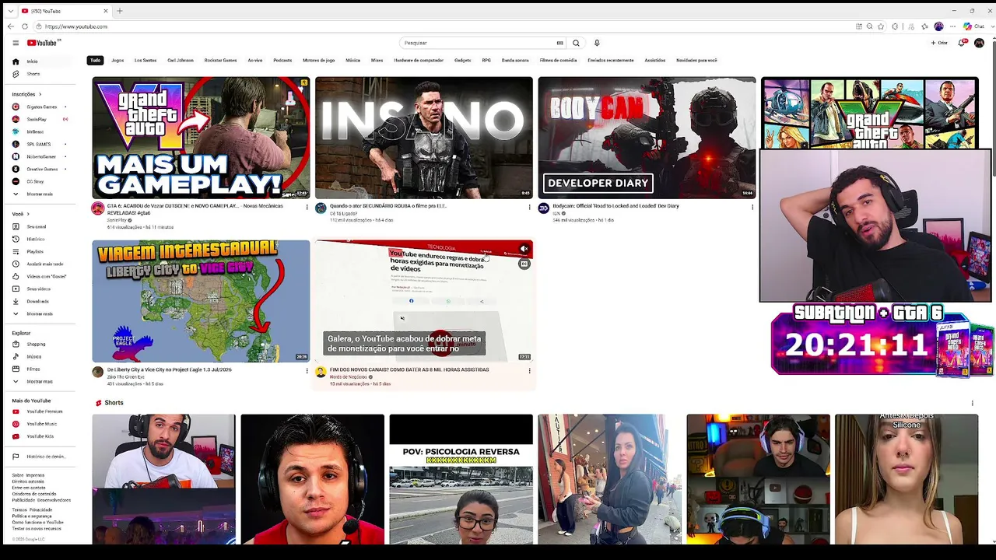Screen dimensions: 996x560
Task: Open the Histórico page
Action: click(x=36, y=239)
